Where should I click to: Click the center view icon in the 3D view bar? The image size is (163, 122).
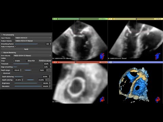[x=113, y=62]
